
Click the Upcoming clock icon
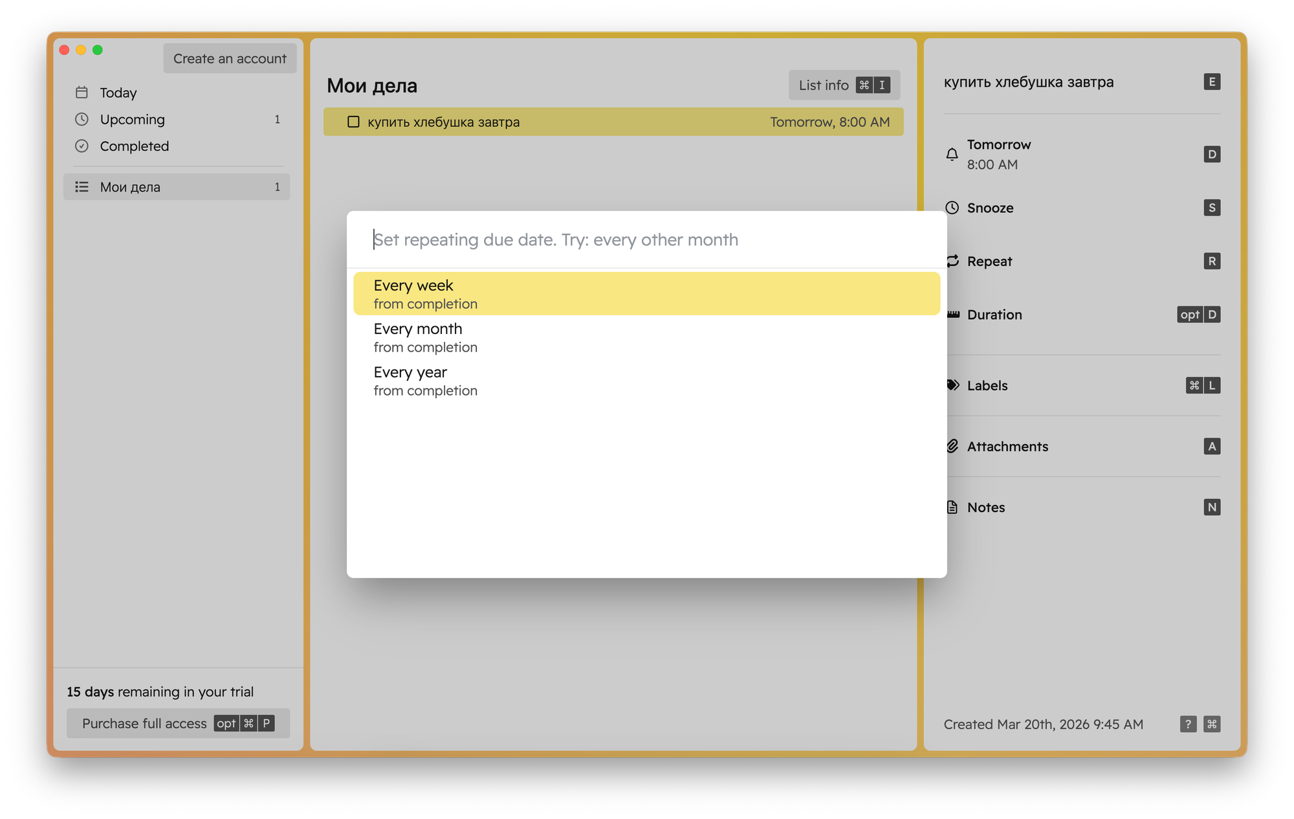click(82, 119)
